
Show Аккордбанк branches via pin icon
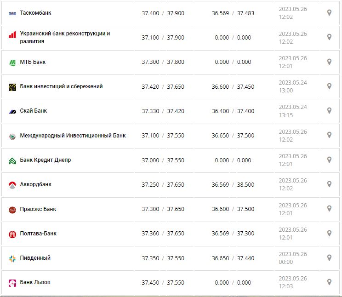pyautogui.click(x=329, y=184)
